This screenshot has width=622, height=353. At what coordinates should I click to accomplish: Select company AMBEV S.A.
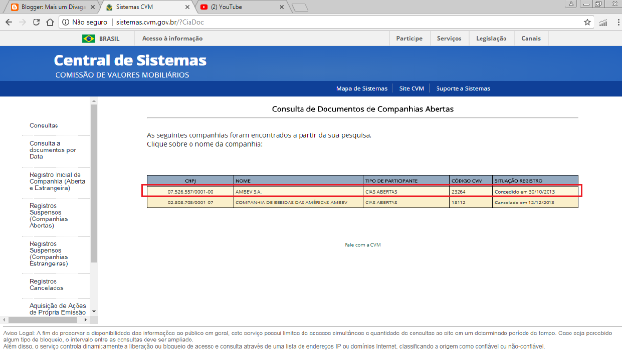[249, 192]
